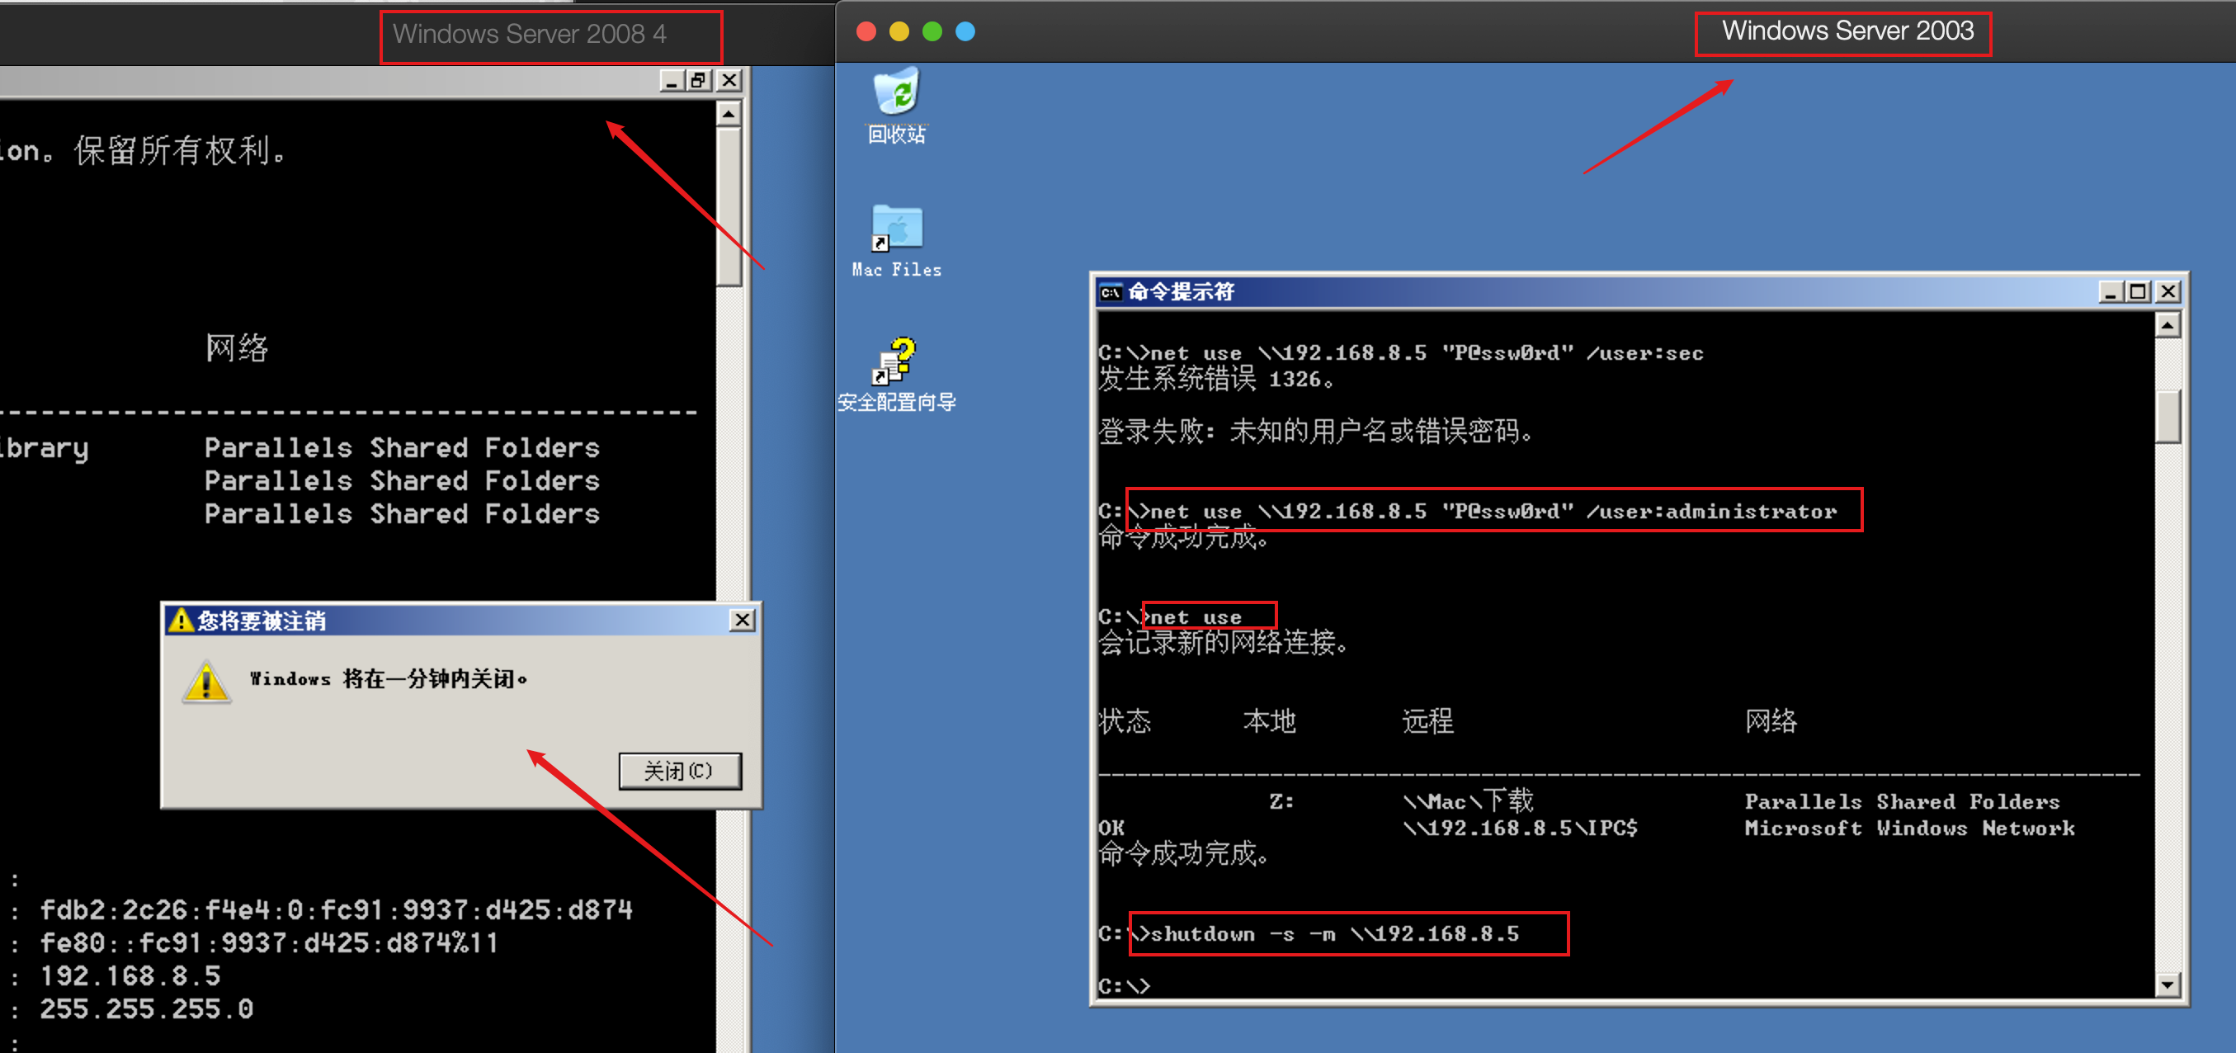The width and height of the screenshot is (2236, 1053).
Task: Close the 命令提示符 window
Action: click(x=2168, y=291)
